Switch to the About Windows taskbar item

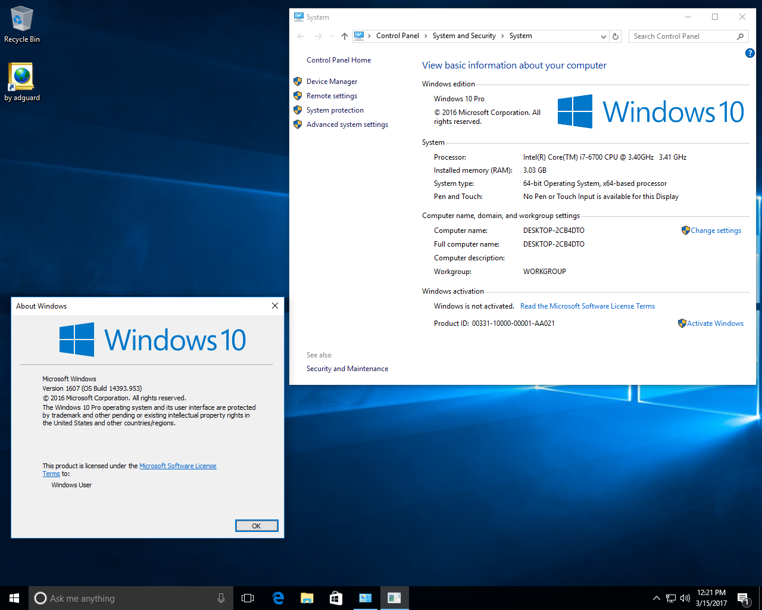(x=394, y=598)
